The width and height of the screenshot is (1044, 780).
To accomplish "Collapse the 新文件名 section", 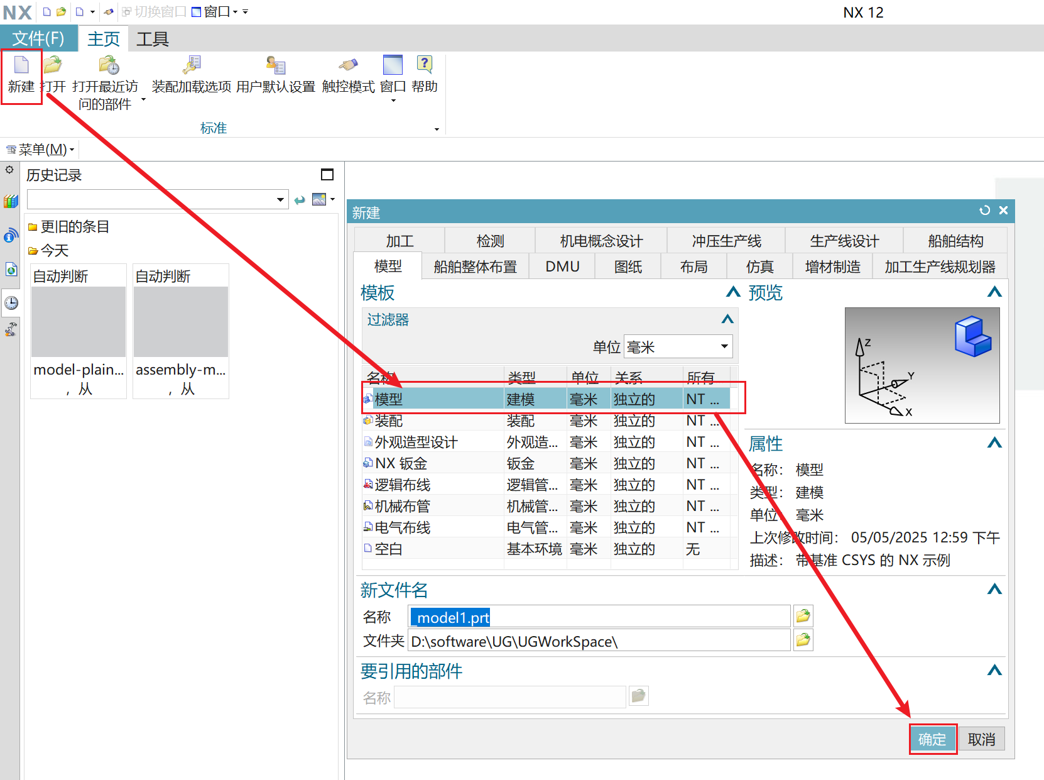I will 994,590.
